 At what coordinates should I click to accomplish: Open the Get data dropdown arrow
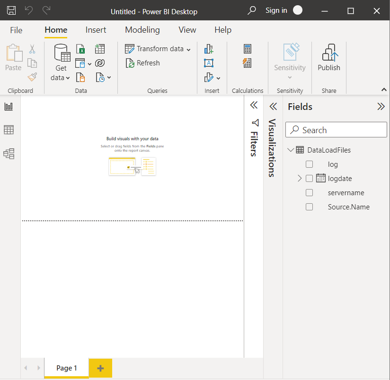pyautogui.click(x=68, y=78)
